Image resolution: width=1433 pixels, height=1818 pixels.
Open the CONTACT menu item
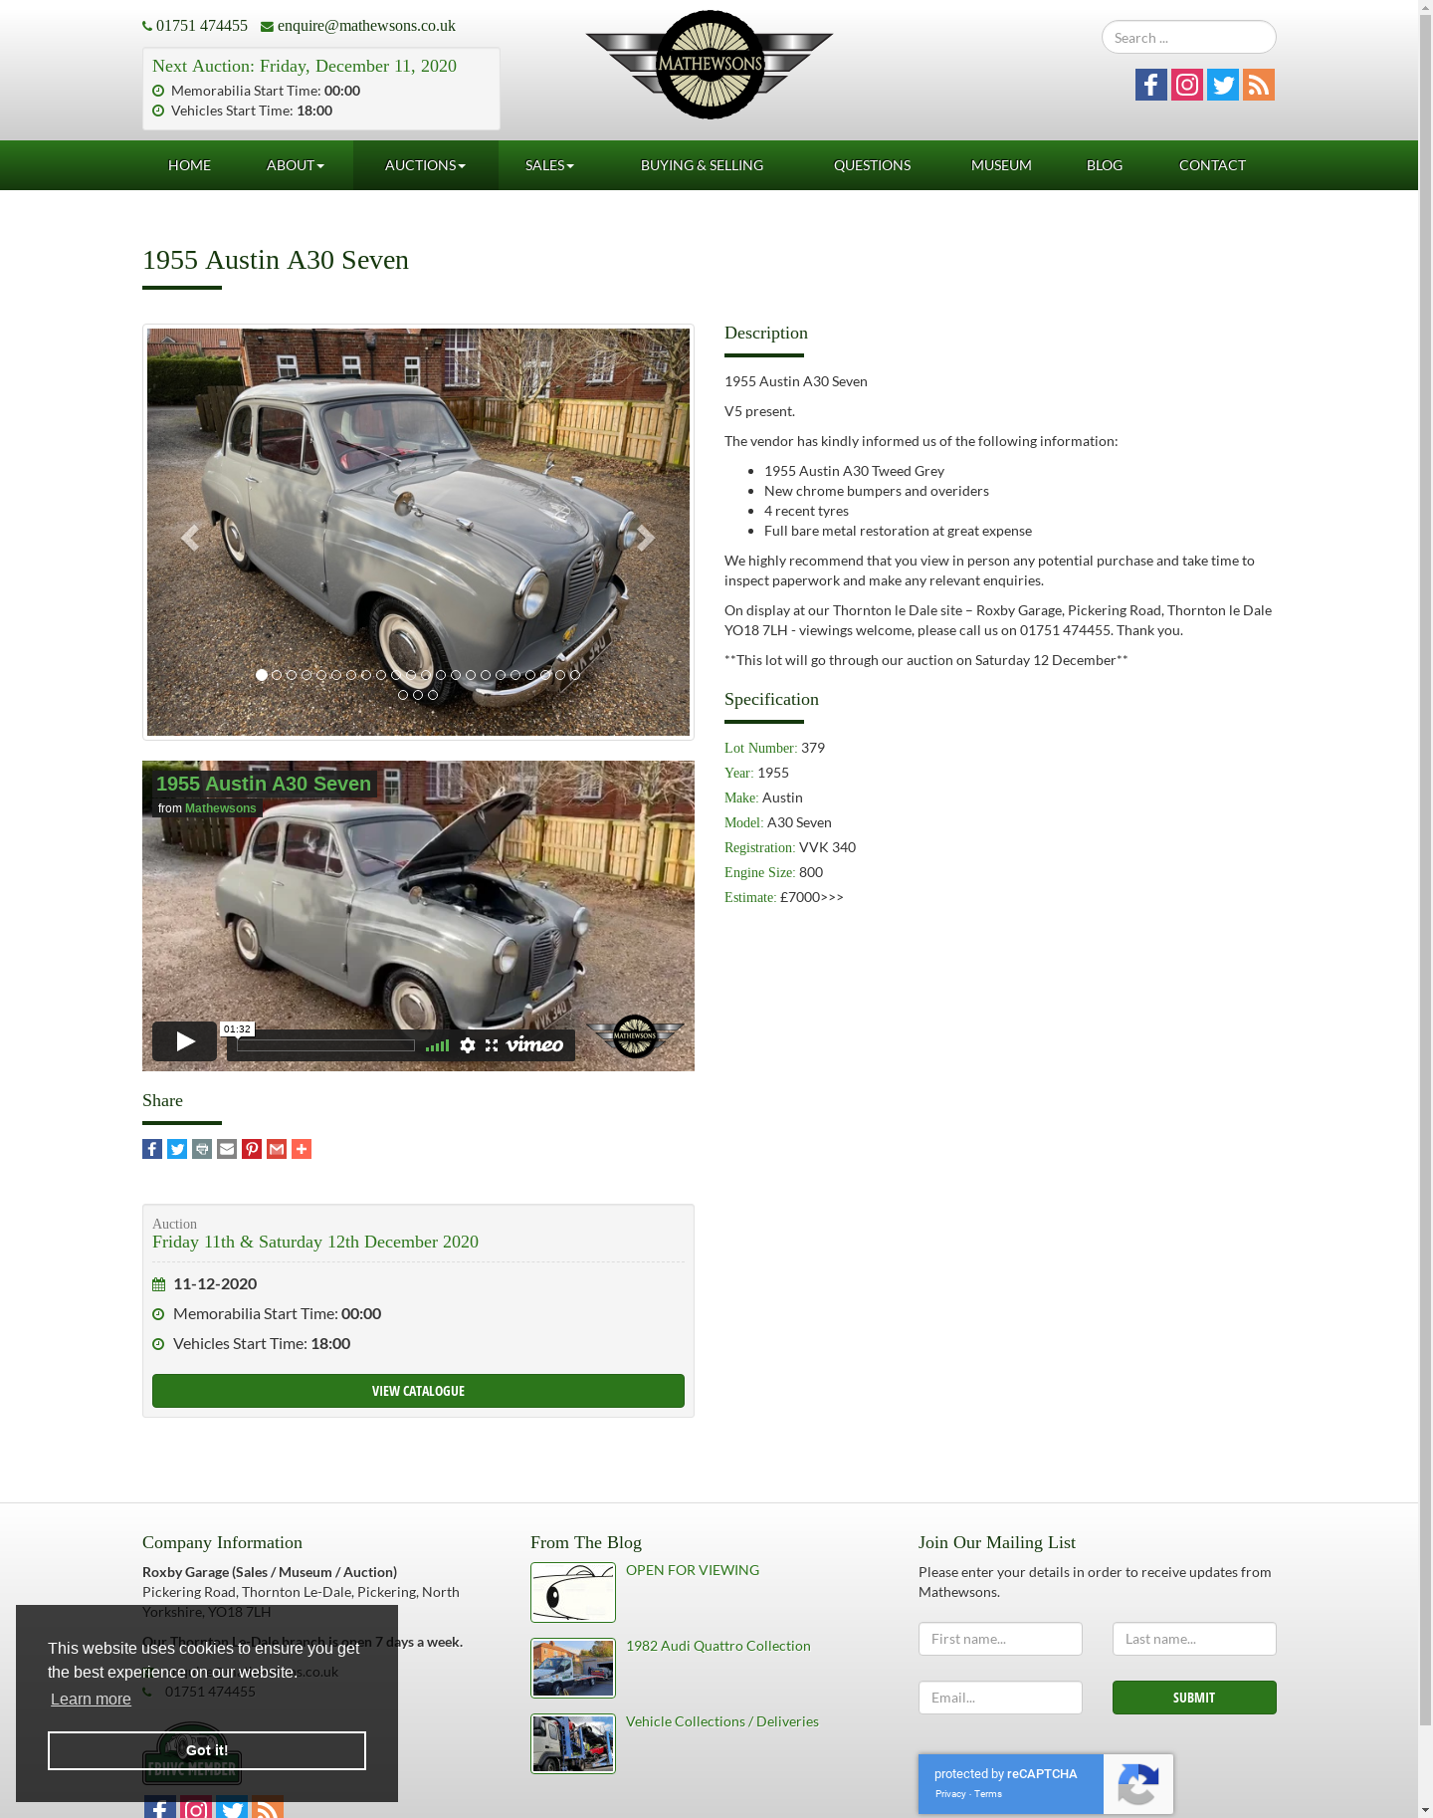pyautogui.click(x=1212, y=165)
